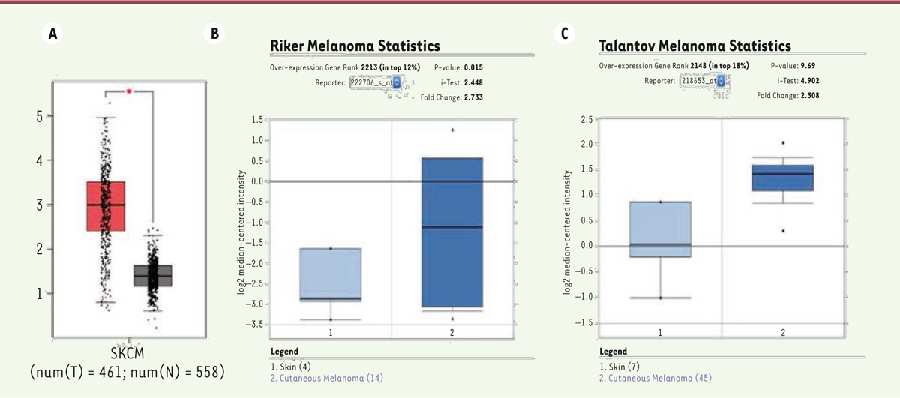Open the Talantov Reporter 218653_at dropdown

tap(721, 82)
